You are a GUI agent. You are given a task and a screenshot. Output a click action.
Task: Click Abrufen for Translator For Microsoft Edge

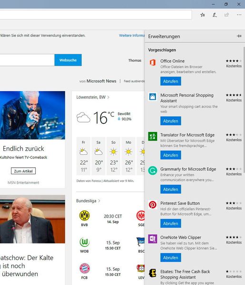click(171, 155)
